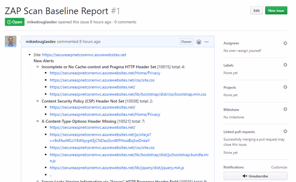This screenshot has height=182, width=296.
Task: Click the Notifications heading
Action: [234, 167]
